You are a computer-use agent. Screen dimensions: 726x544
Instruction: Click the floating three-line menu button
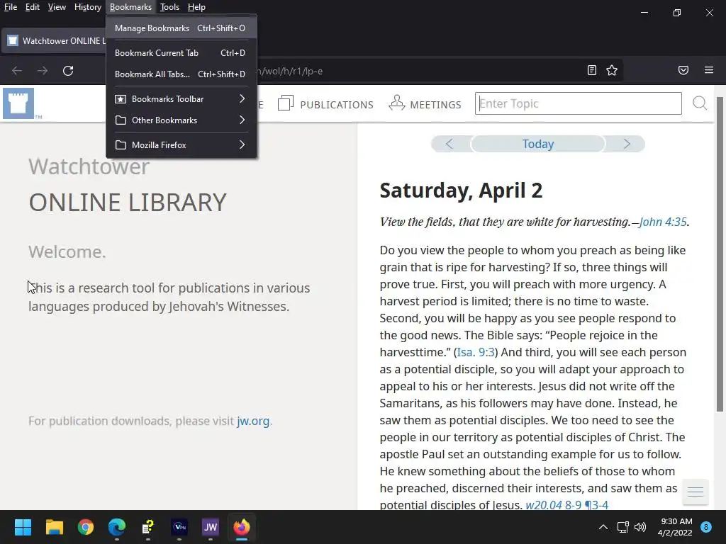coord(696,492)
